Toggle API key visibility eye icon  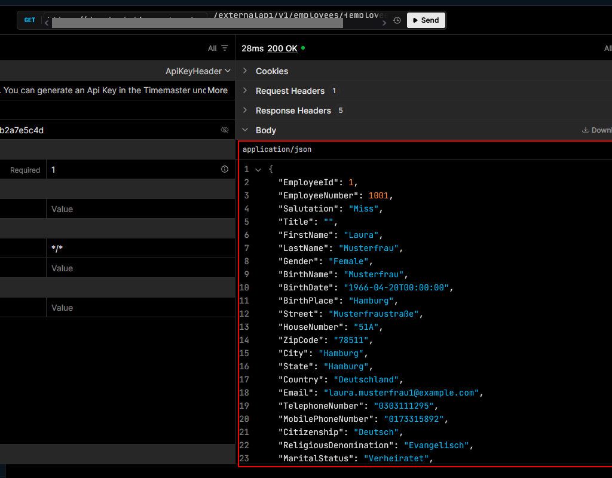(x=225, y=130)
